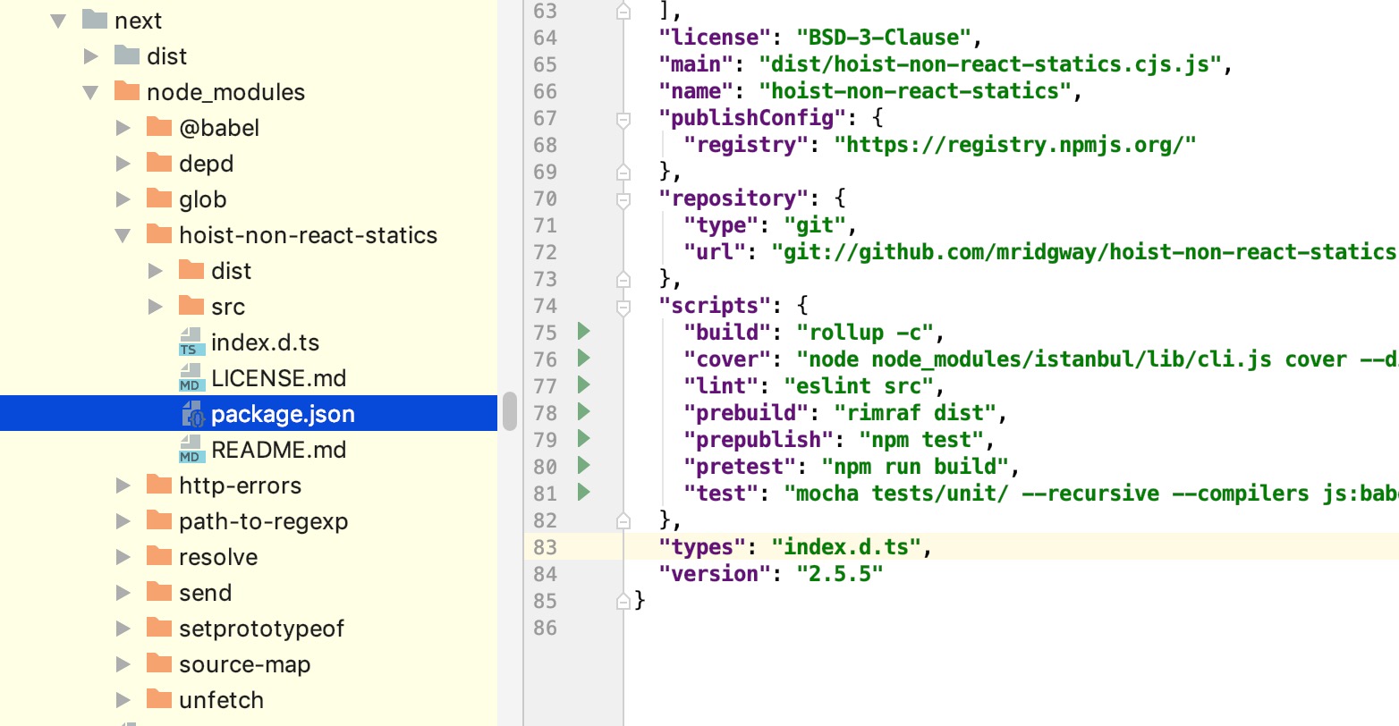Fold the scripts block
Viewport: 1399px width, 726px height.
pyautogui.click(x=623, y=305)
